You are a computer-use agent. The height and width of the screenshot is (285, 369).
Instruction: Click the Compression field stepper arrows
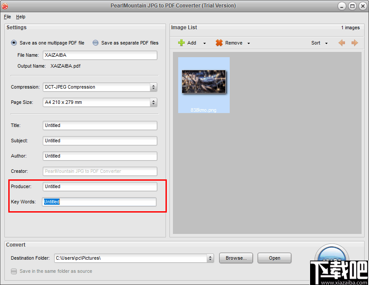pyautogui.click(x=154, y=87)
